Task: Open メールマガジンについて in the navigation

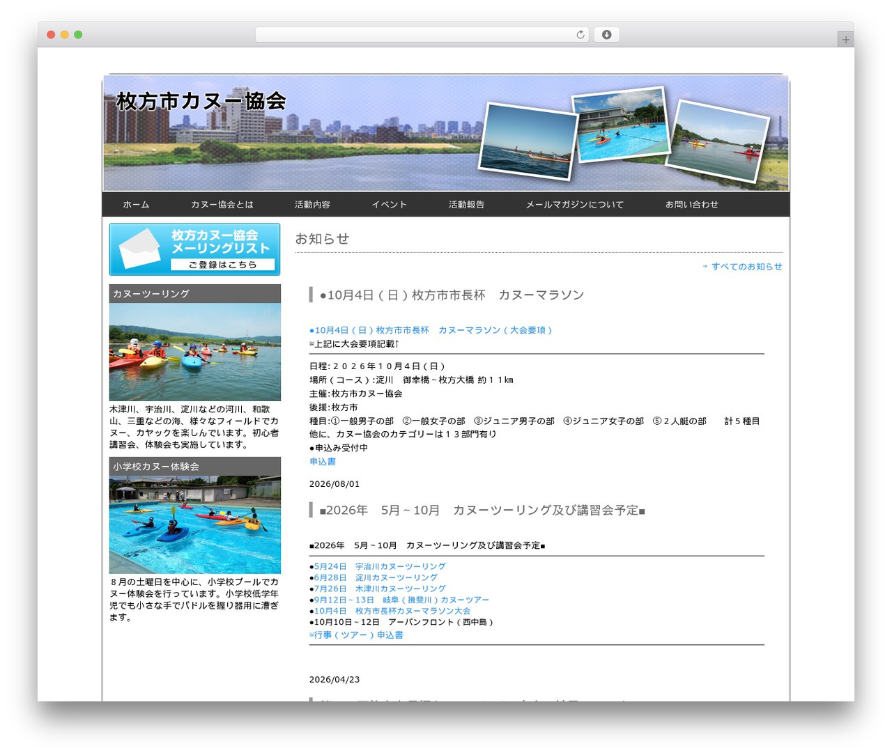Action: (x=575, y=205)
